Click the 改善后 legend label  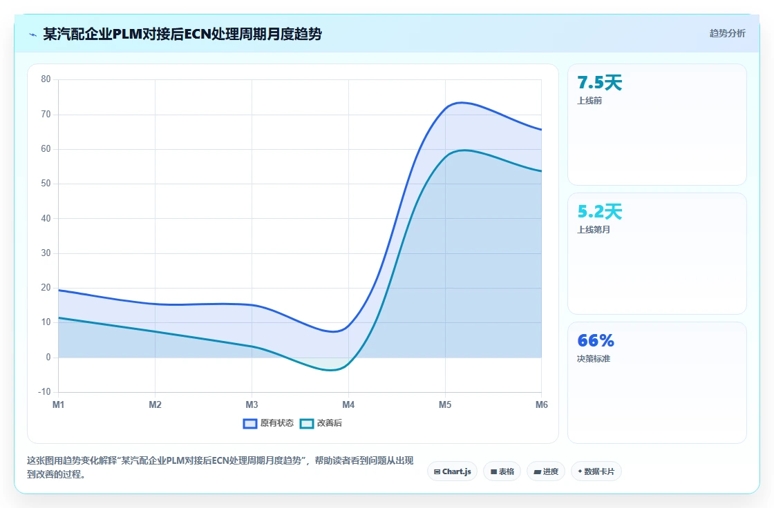(329, 423)
